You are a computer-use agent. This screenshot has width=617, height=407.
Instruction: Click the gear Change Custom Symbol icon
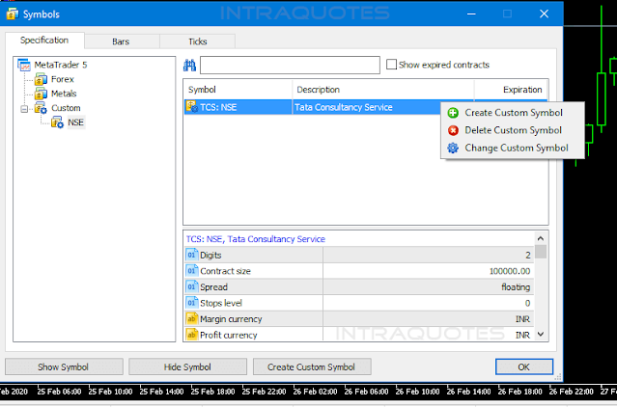tap(453, 149)
